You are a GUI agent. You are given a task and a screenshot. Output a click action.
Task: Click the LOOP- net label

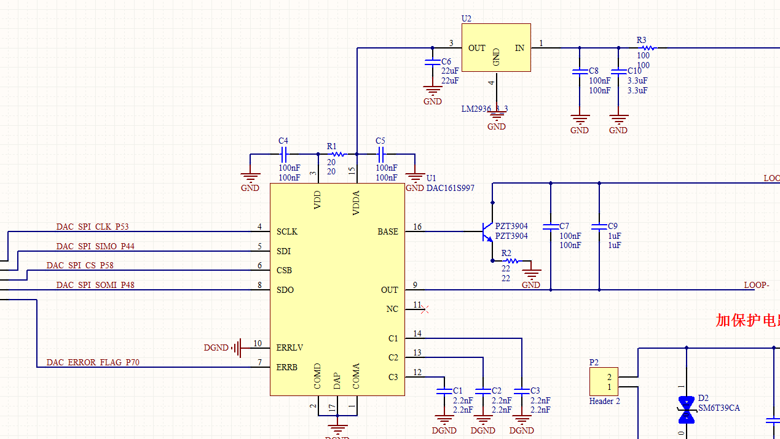(757, 285)
